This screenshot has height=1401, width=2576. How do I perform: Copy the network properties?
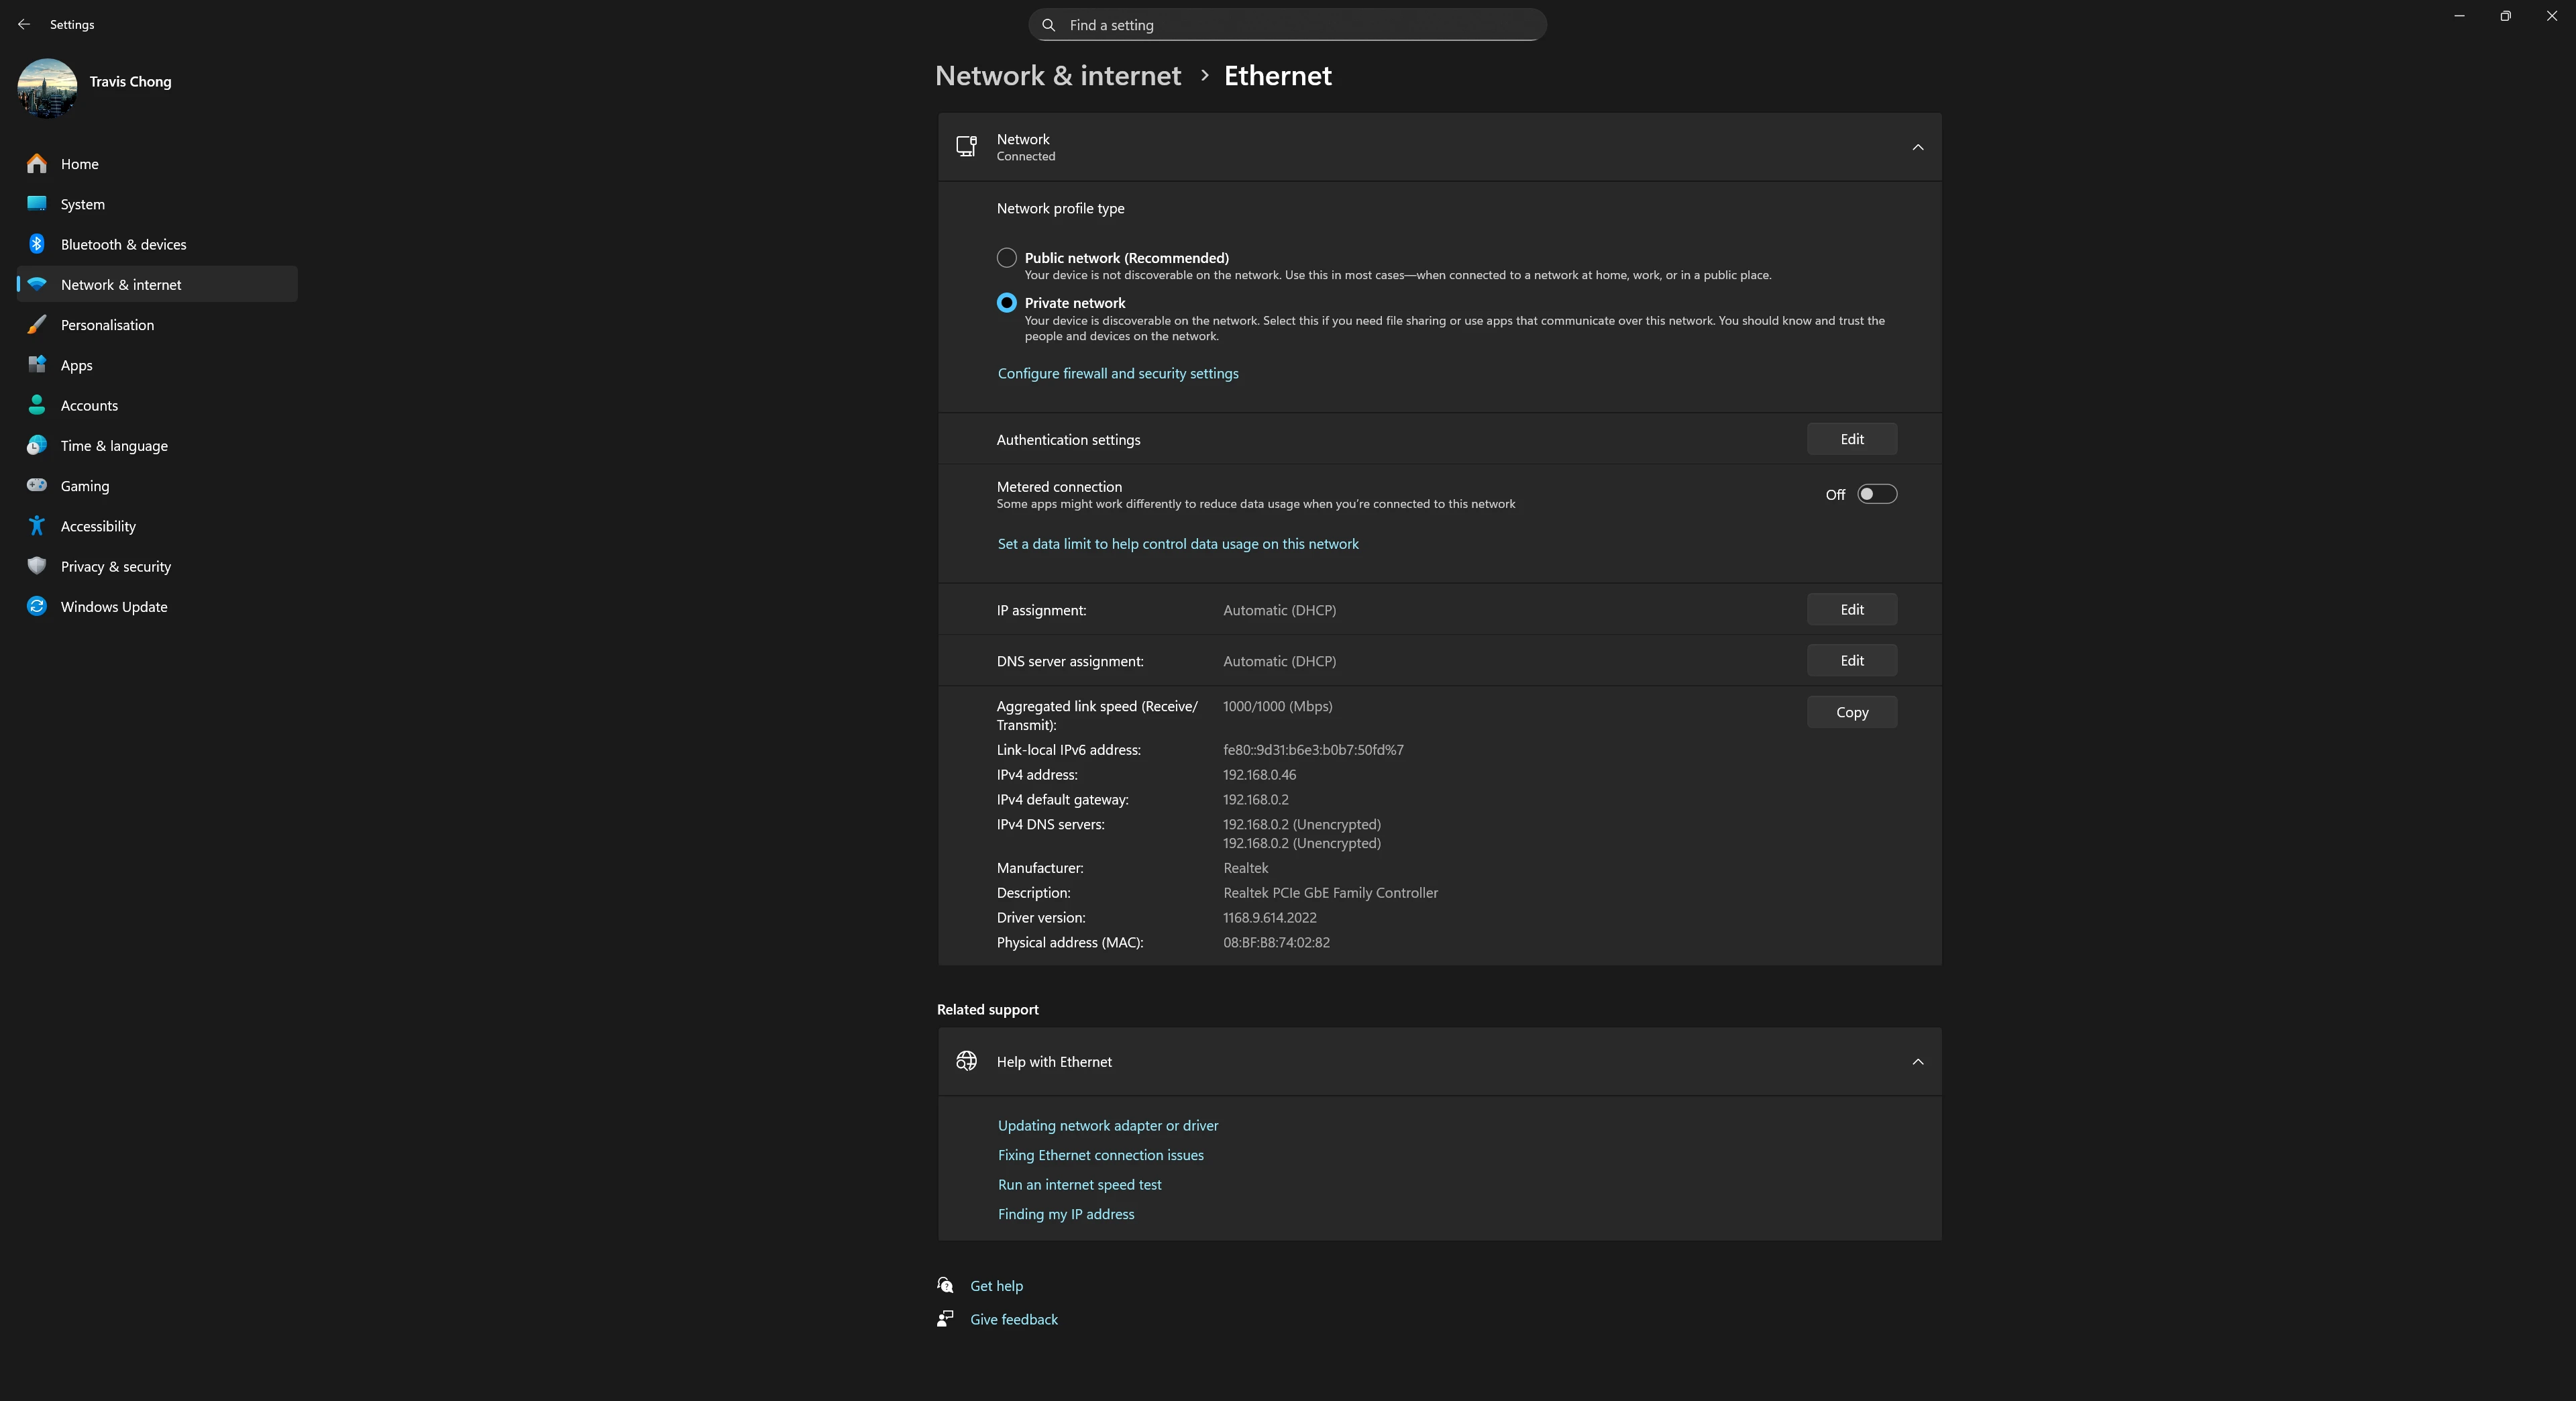(1851, 712)
